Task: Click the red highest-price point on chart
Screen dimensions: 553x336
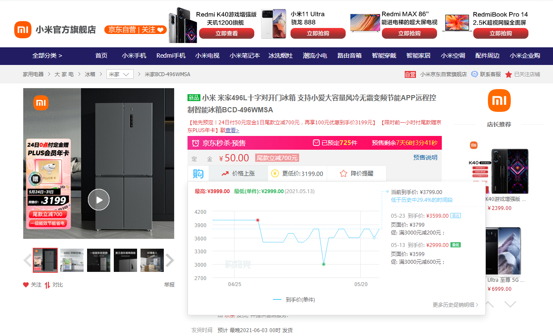Action: pos(258,220)
